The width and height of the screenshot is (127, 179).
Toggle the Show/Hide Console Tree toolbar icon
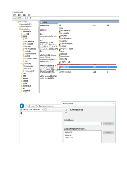click(x=20, y=18)
